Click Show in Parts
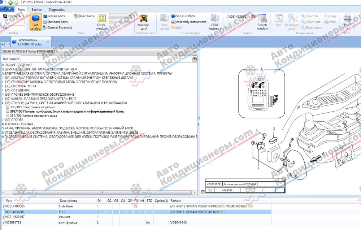Viewport: 361px width, 230px height. pos(183,16)
